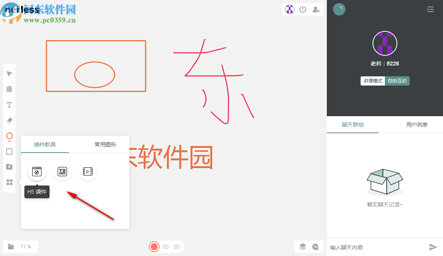443x256 pixels.
Task: Click the add user button at top right
Action: pyautogui.click(x=316, y=9)
